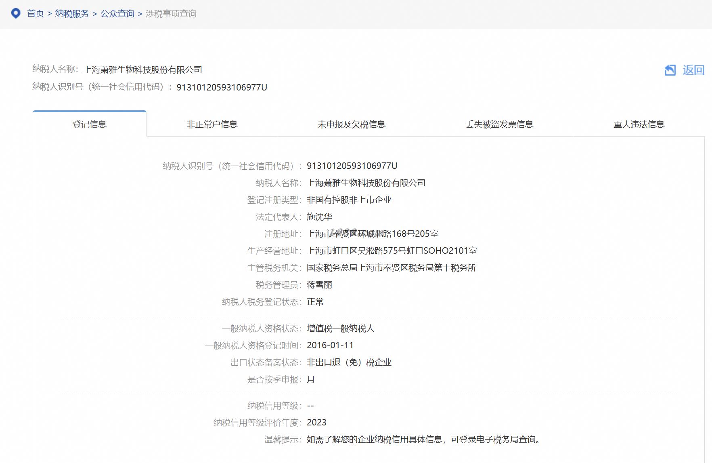Click the 法定代表人 label

(x=279, y=217)
